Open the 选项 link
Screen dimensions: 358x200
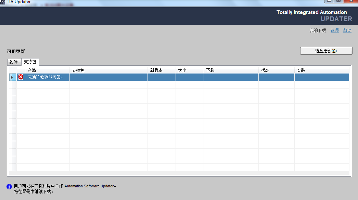[x=334, y=30]
